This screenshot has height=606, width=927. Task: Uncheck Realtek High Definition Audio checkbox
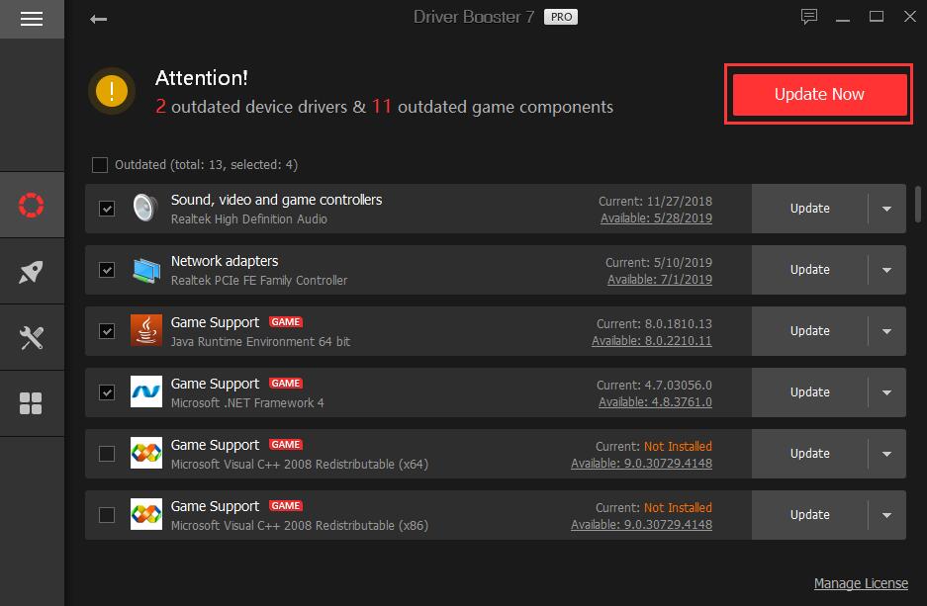pyautogui.click(x=107, y=209)
